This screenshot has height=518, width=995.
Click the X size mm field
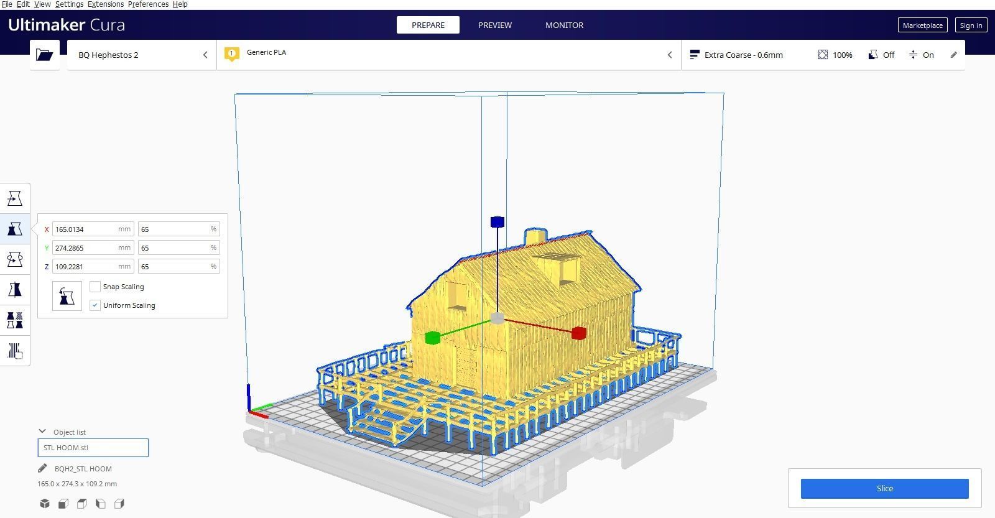click(x=93, y=229)
